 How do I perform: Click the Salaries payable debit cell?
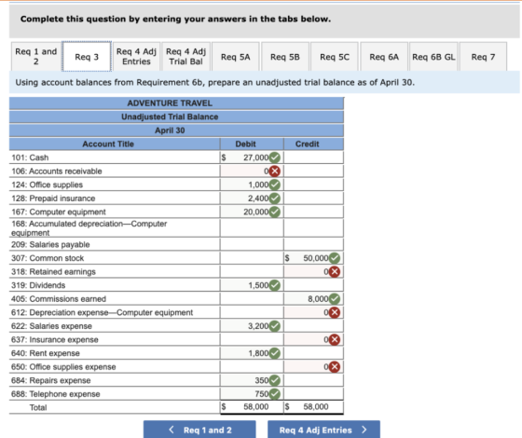point(252,244)
